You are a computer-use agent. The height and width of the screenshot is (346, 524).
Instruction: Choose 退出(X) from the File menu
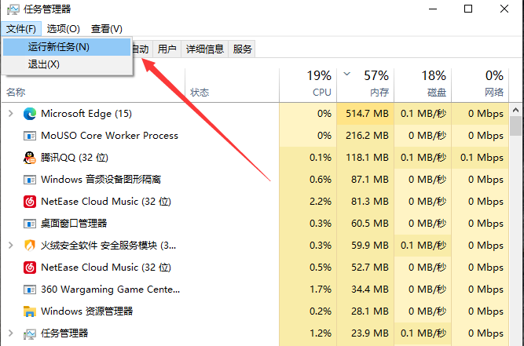[67, 64]
